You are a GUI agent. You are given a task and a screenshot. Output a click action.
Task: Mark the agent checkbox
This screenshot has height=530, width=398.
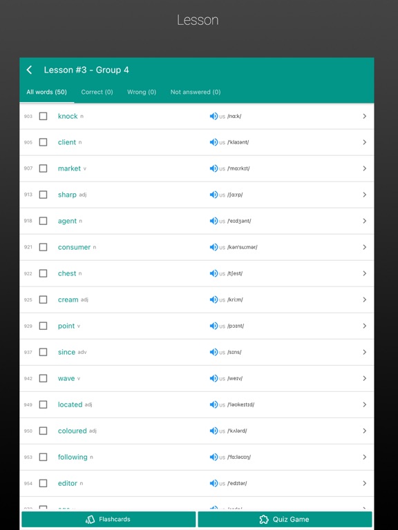(43, 221)
